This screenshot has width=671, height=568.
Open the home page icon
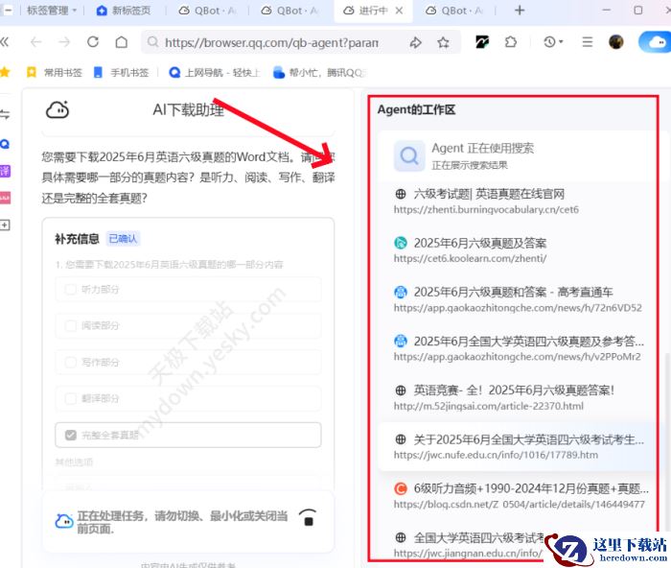pyautogui.click(x=122, y=42)
